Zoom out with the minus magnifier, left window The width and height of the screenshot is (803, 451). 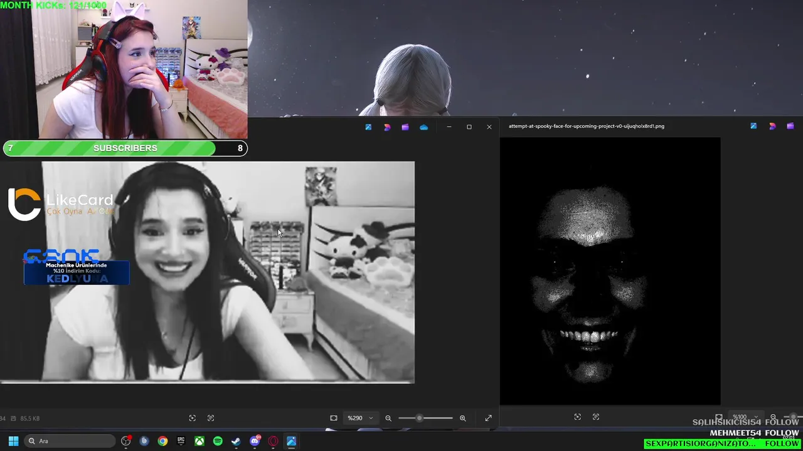point(388,418)
